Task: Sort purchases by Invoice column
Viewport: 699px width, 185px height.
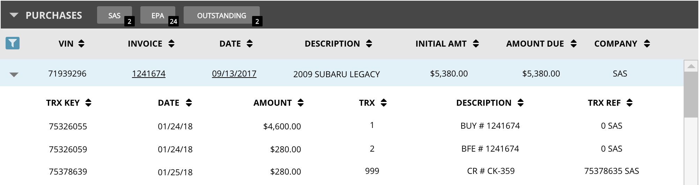Action: (x=171, y=43)
